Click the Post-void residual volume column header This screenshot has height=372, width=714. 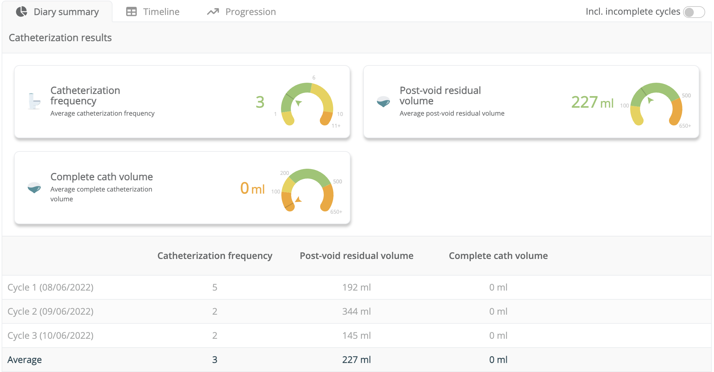point(357,256)
